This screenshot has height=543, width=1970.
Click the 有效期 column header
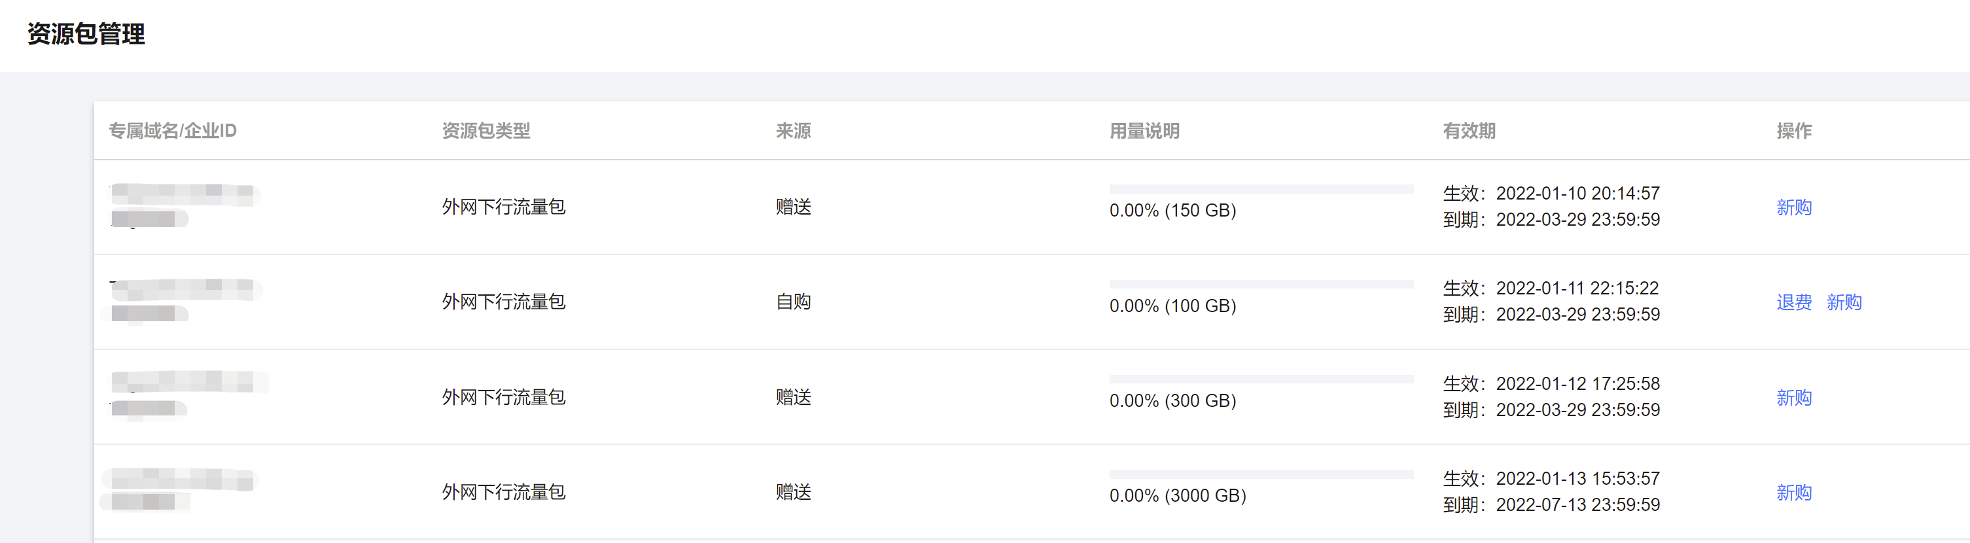[1469, 131]
